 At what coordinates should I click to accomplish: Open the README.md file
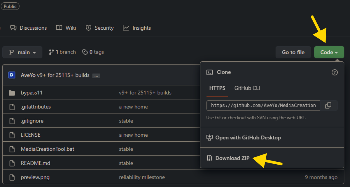click(36, 163)
